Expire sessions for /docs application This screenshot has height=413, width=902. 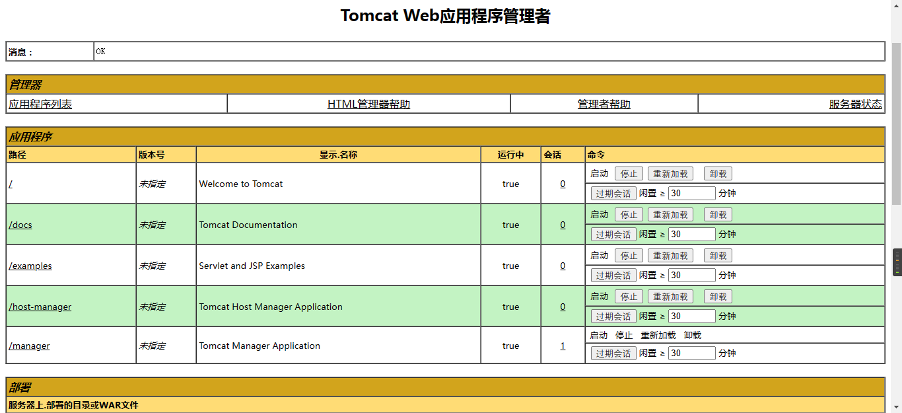[613, 235]
